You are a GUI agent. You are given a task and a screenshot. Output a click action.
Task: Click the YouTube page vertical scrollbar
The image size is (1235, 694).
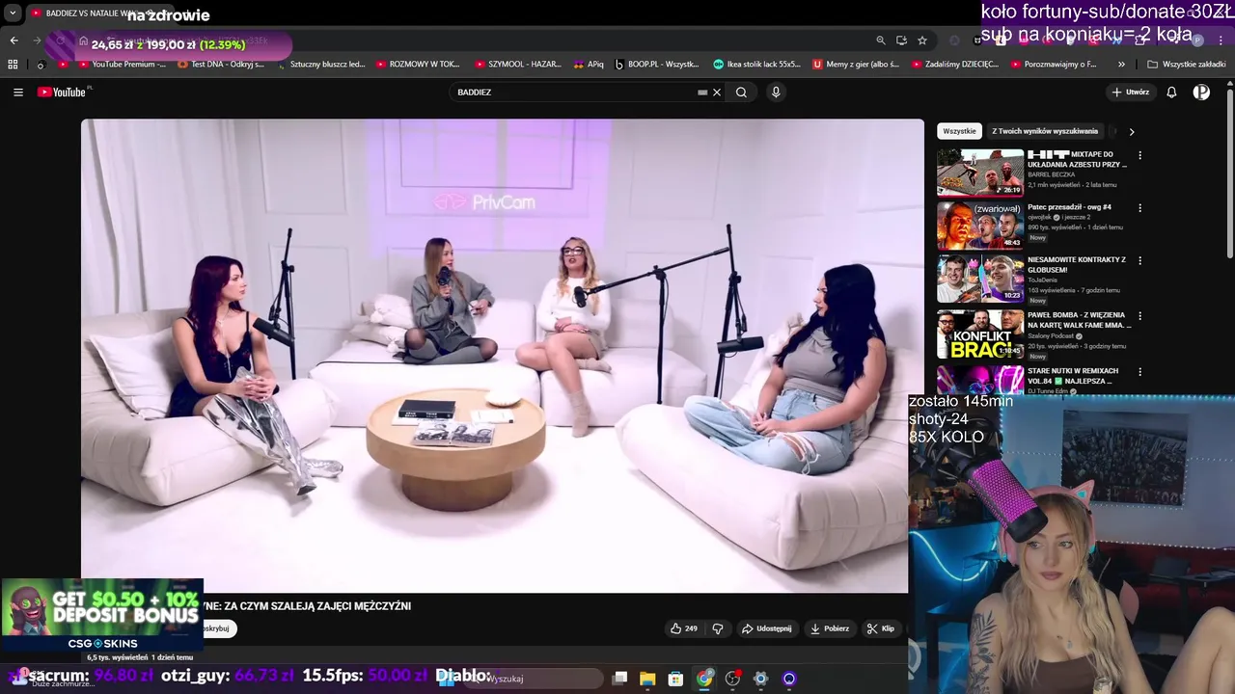coord(1229,173)
